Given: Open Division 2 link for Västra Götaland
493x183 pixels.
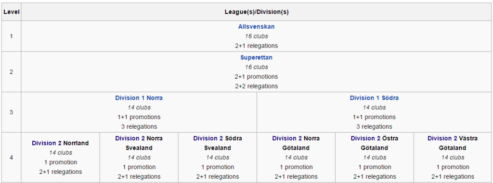Looking at the screenshot, I should click(442, 138).
